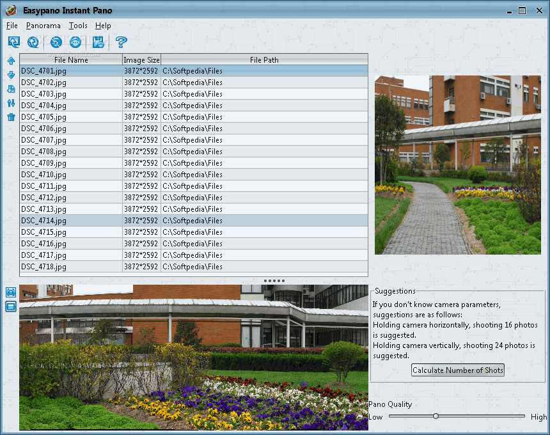Click the File Path column header

click(265, 60)
